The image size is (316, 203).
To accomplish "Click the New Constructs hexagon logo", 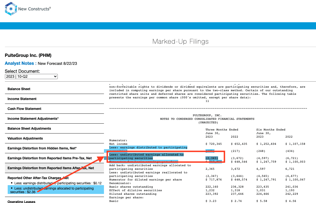I will [11, 9].
